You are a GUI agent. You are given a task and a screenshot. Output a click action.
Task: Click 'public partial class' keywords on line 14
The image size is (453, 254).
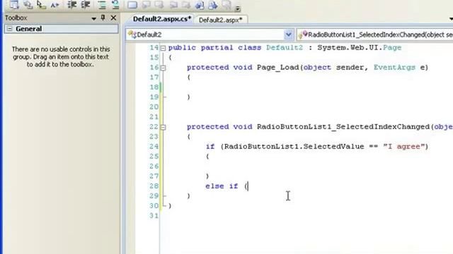tap(214, 47)
